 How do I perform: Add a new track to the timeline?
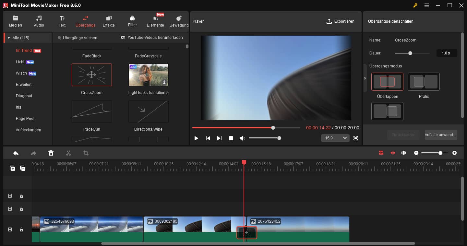pos(12,168)
